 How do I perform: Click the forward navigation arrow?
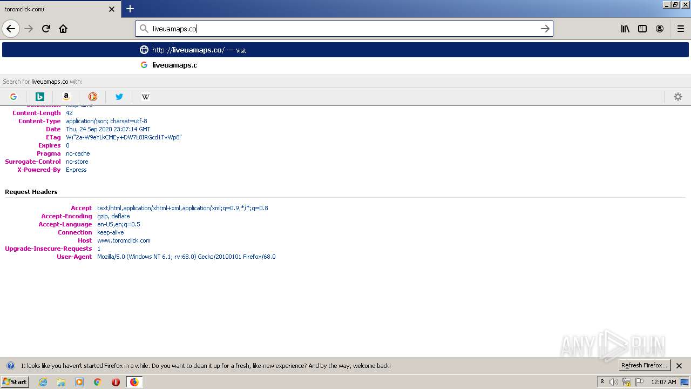coord(29,29)
